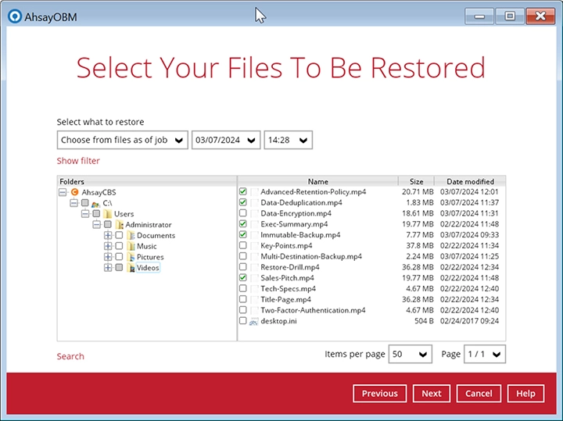This screenshot has width=563, height=421.
Task: Click the desktop.ini file icon
Action: click(254, 321)
